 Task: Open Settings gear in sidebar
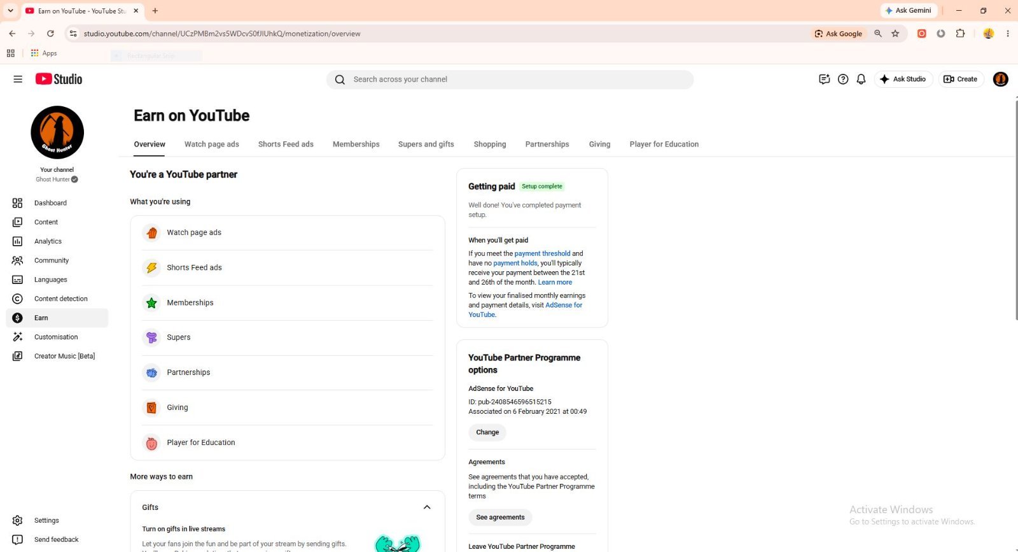17,520
